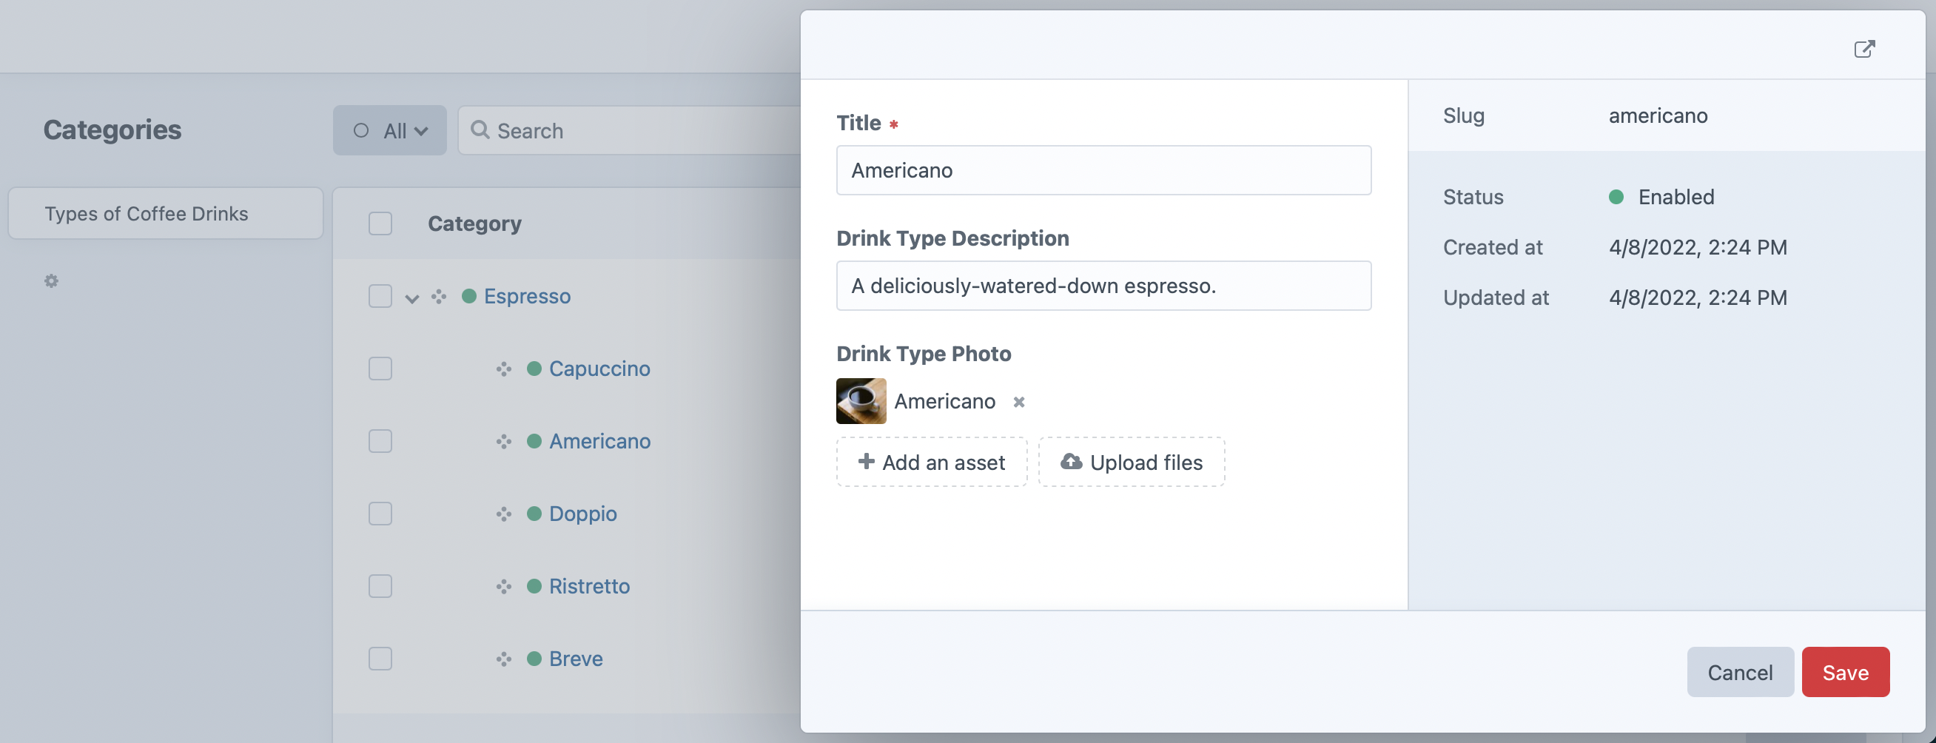Click the Americano photo thumbnail
Image resolution: width=1936 pixels, height=743 pixels.
[x=860, y=401]
